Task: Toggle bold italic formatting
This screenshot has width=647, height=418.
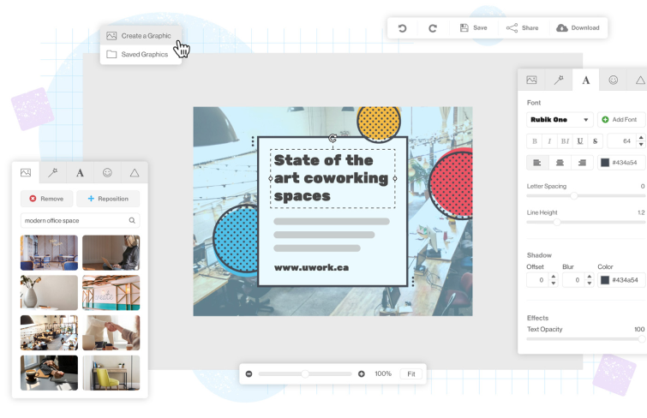Action: pos(565,141)
